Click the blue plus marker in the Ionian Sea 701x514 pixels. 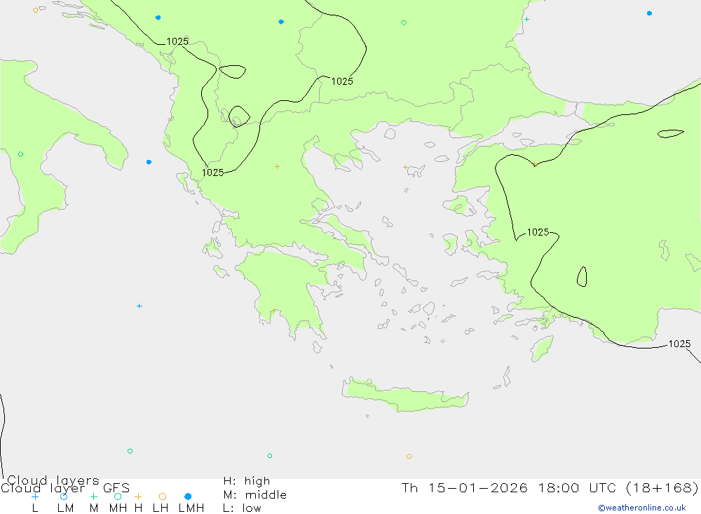click(139, 306)
